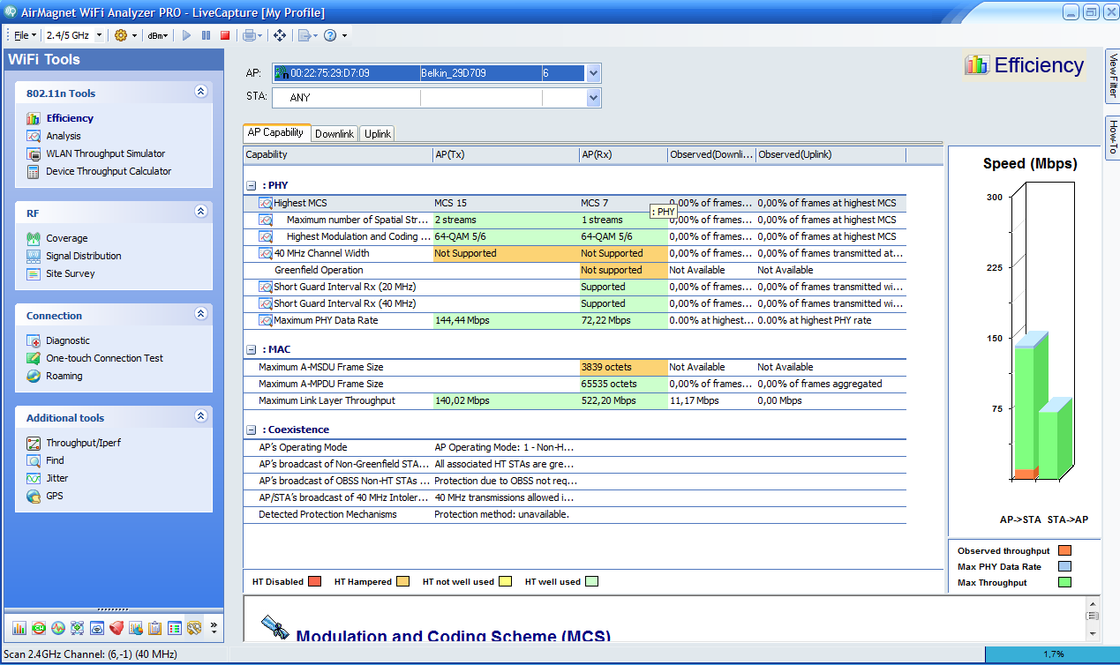
Task: Click the chart icon beside Highest MCS
Action: (266, 203)
